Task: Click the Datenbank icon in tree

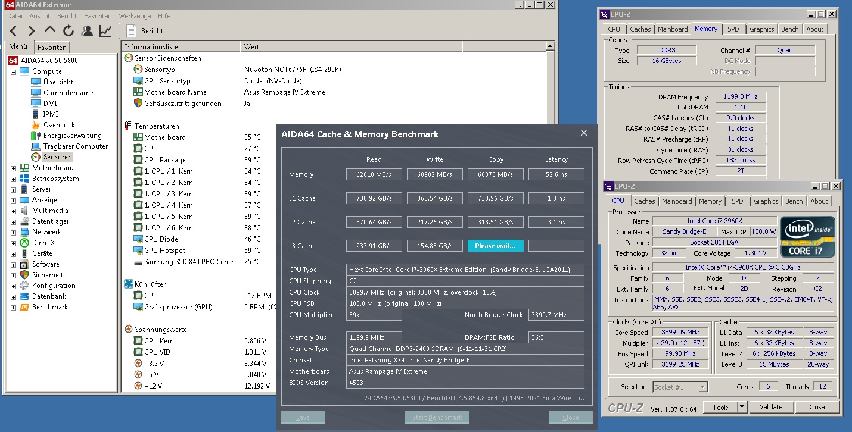Action: 24,296
